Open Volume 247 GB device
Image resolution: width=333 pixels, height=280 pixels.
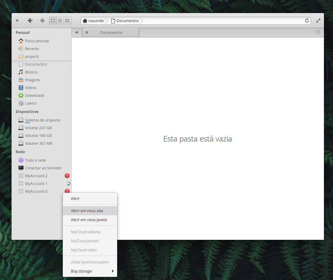click(42, 128)
